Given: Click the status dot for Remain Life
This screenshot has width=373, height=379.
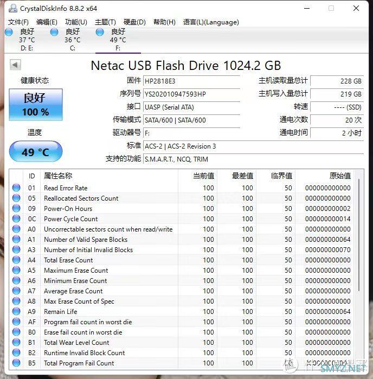Looking at the screenshot, I should [16, 311].
